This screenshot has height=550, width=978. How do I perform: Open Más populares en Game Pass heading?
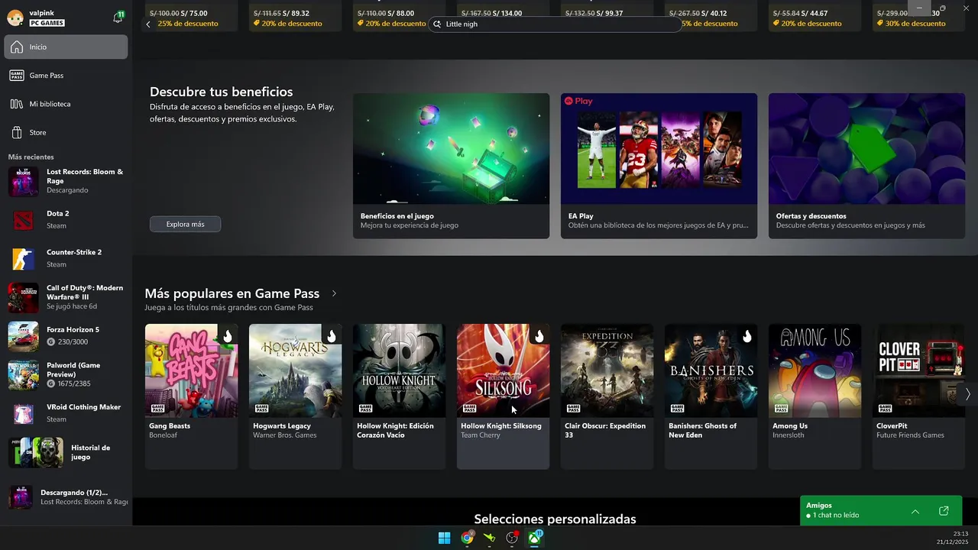click(x=232, y=293)
